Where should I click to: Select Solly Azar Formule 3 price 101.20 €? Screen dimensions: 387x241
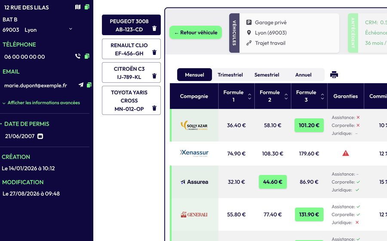coord(309,125)
